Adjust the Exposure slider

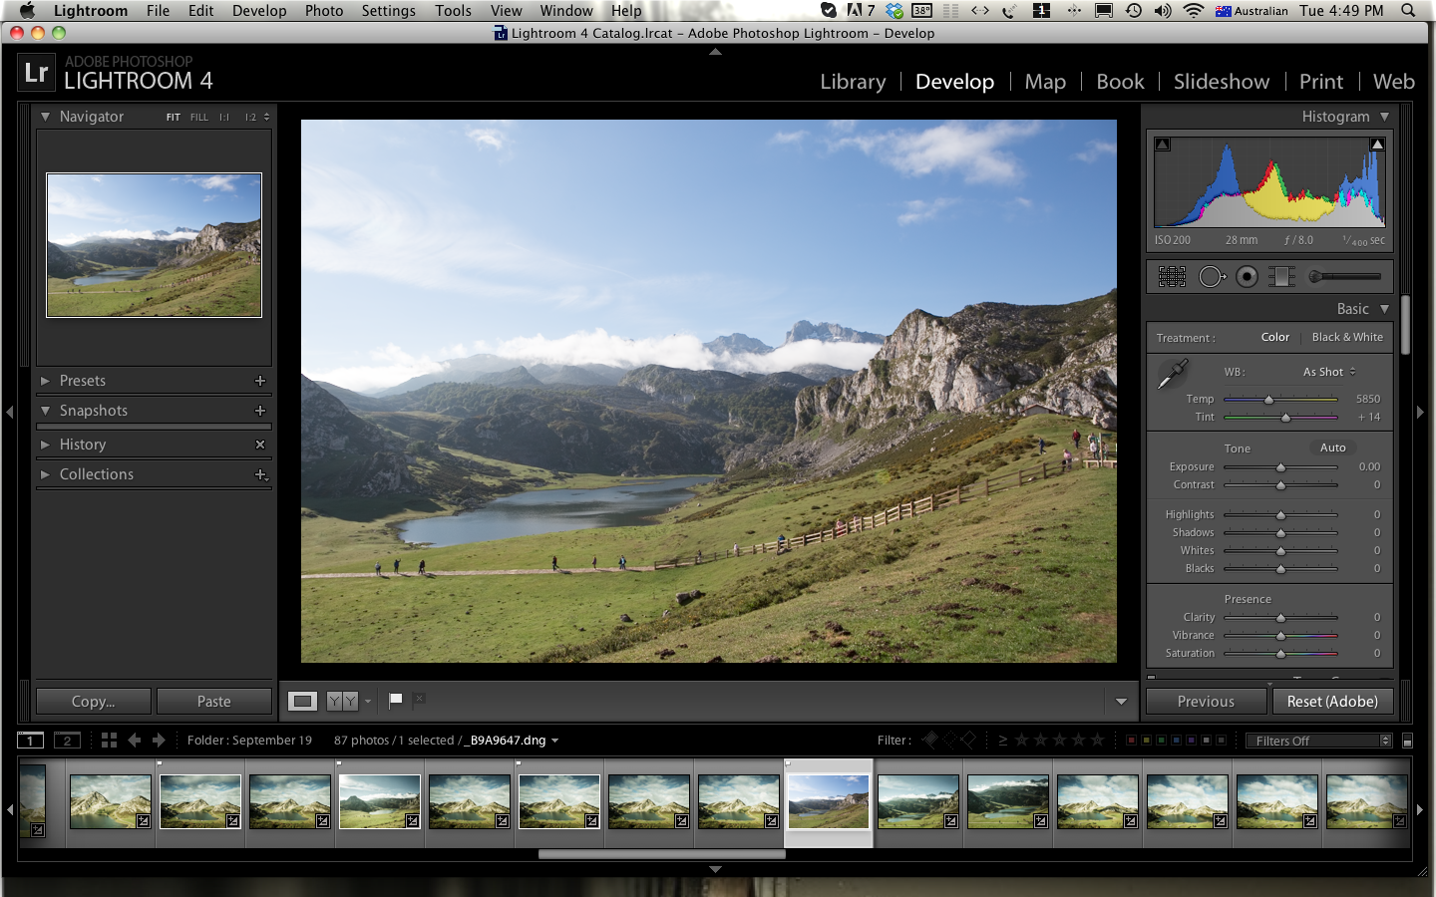click(1281, 466)
